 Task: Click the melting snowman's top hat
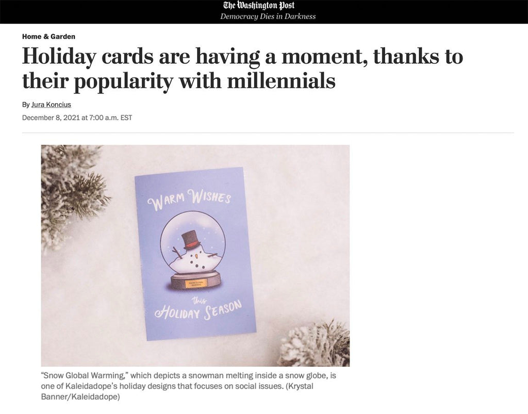click(191, 239)
